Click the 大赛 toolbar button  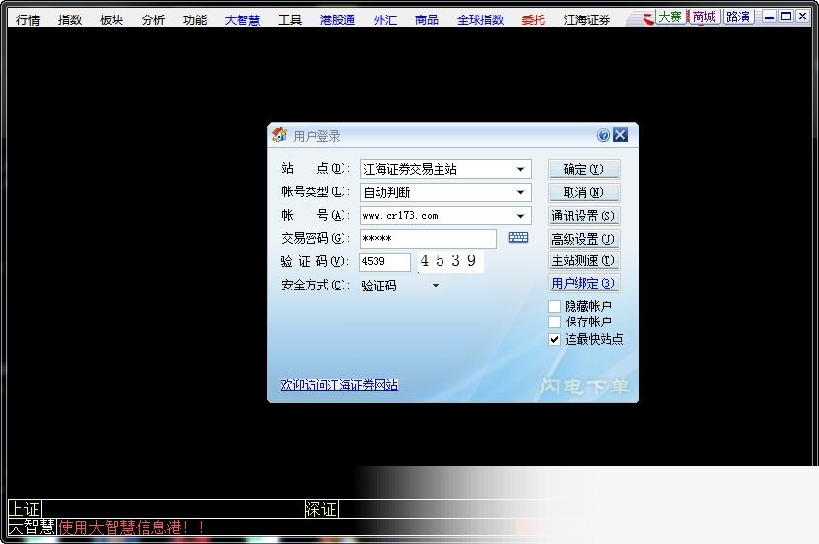(671, 17)
